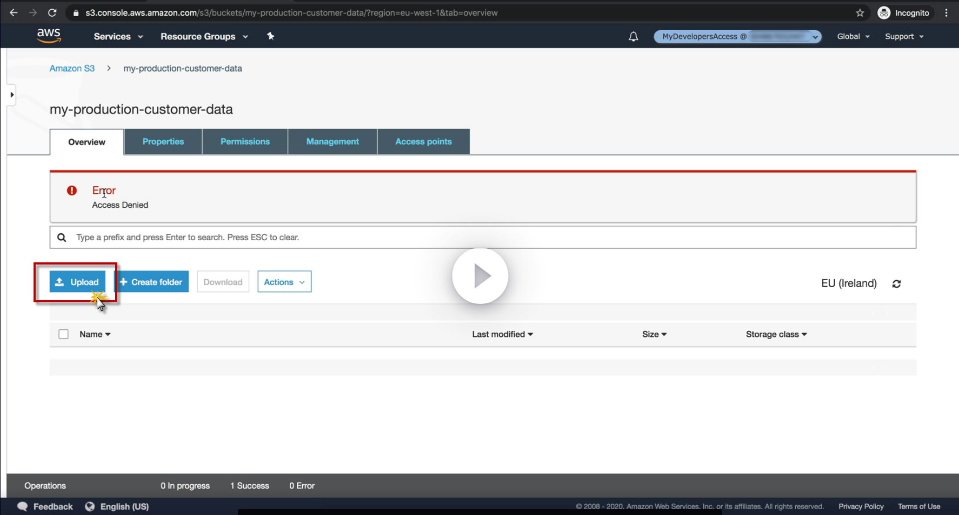This screenshot has height=515, width=959.
Task: Click the 'Access Denied' error message
Action: click(120, 205)
